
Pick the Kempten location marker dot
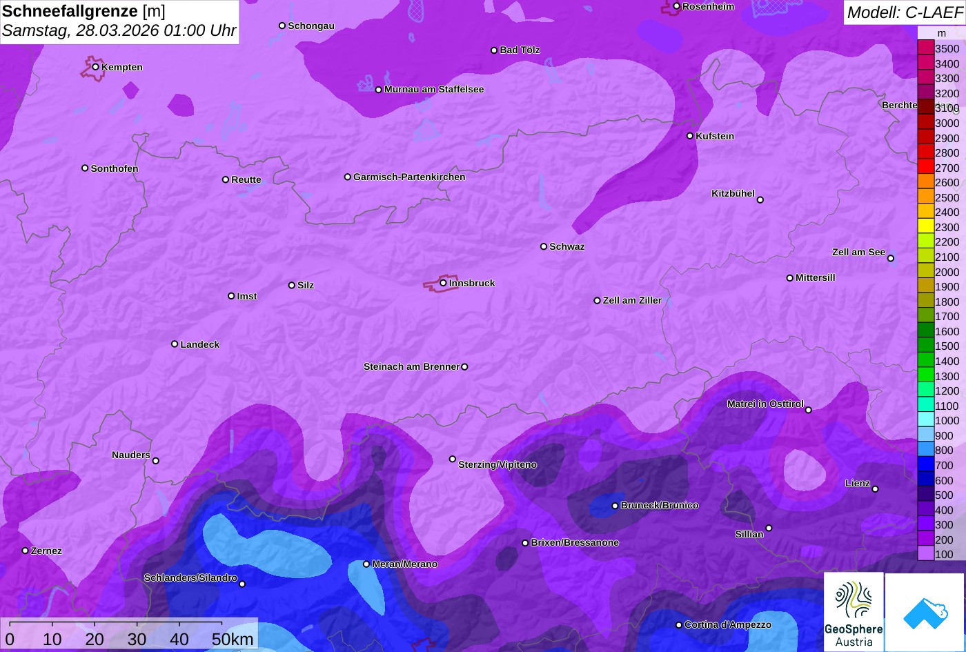(96, 67)
